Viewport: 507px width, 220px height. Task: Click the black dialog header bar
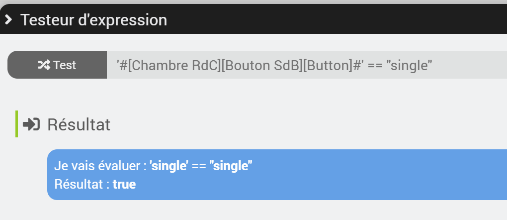coord(253,19)
